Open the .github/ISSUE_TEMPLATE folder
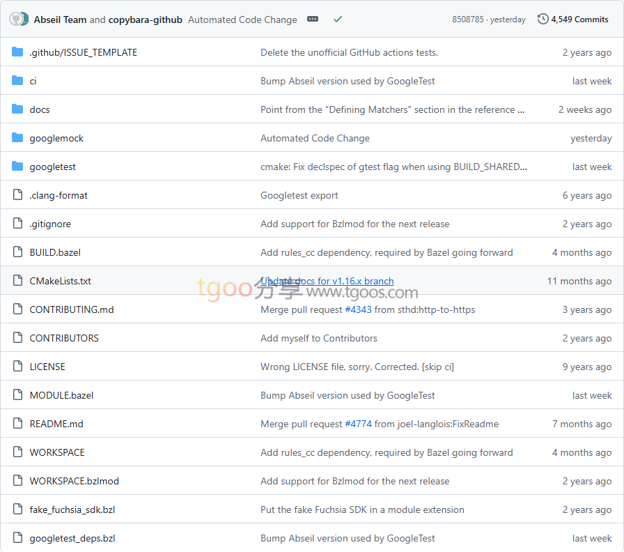The image size is (624, 552). 83,52
